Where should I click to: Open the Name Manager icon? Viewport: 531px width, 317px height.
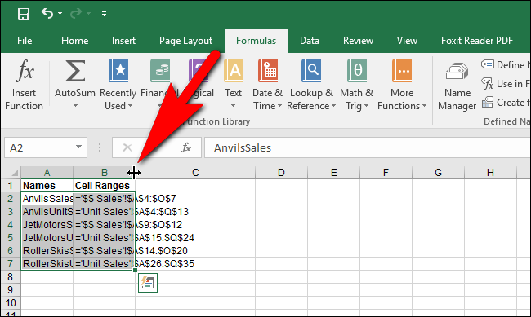457,71
